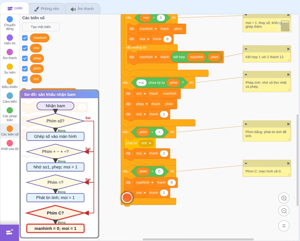The height and width of the screenshot is (241, 300).
Task: Toggle the phim variable checkbox
Action: click(x=25, y=69)
